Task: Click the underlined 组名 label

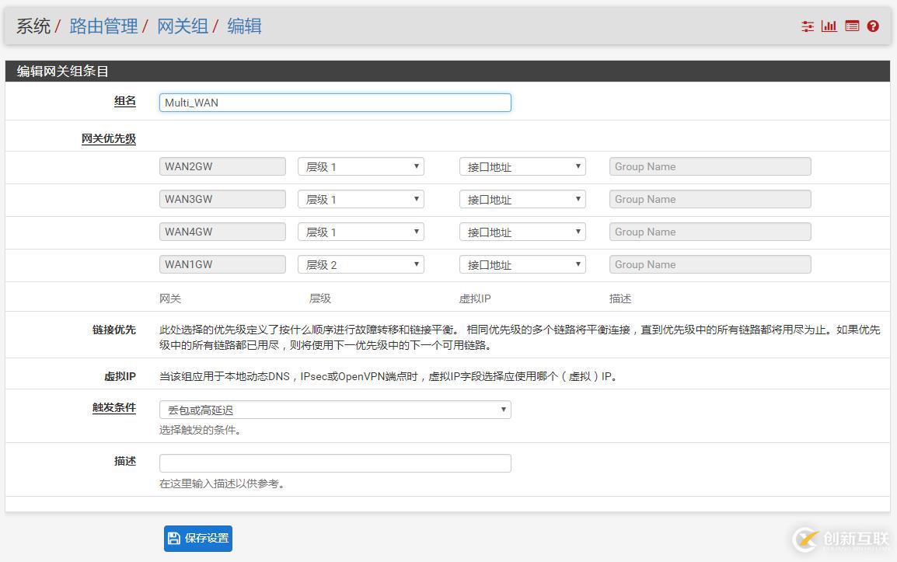Action: [x=125, y=100]
